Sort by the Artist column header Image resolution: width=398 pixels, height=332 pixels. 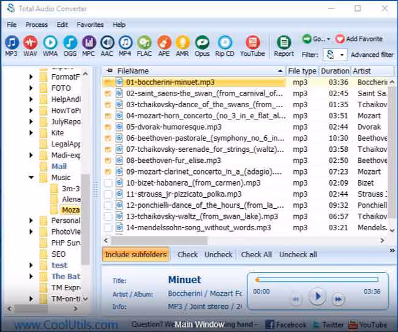tap(372, 71)
